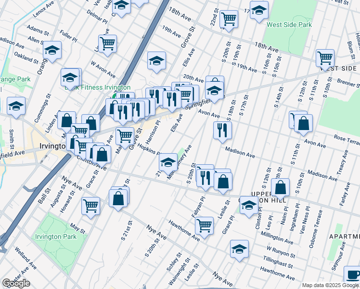Click the grocery cart marker near Hawthorne Ave and Fabyan Pl
The width and height of the screenshot is (360, 289).
(x=205, y=226)
